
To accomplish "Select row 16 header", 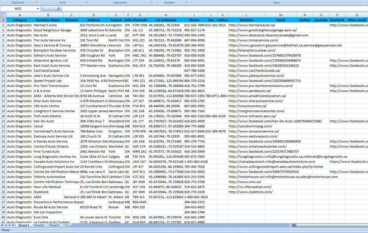I will [x=3, y=96].
